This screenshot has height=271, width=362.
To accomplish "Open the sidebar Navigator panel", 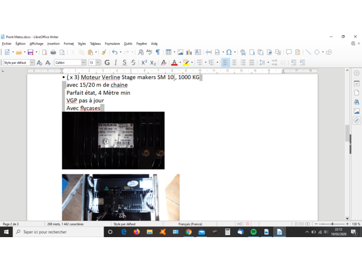I will coord(357,120).
